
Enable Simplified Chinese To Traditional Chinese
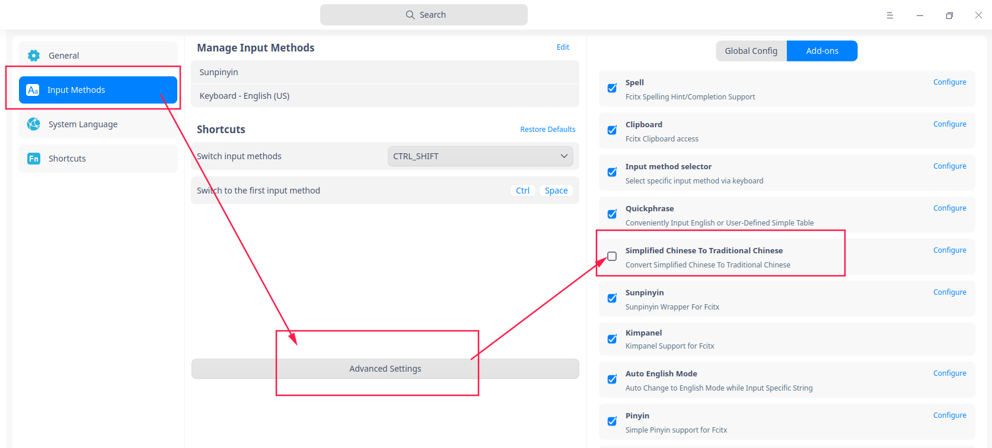(x=612, y=256)
